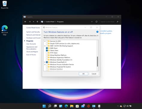Enable Windows Projected File System checkbox

47,67
